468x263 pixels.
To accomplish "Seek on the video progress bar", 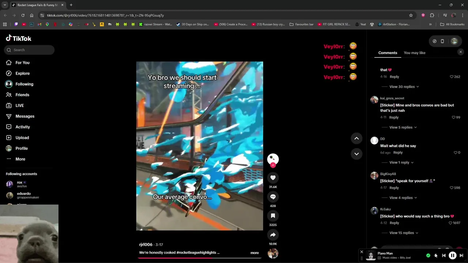I will [x=200, y=258].
